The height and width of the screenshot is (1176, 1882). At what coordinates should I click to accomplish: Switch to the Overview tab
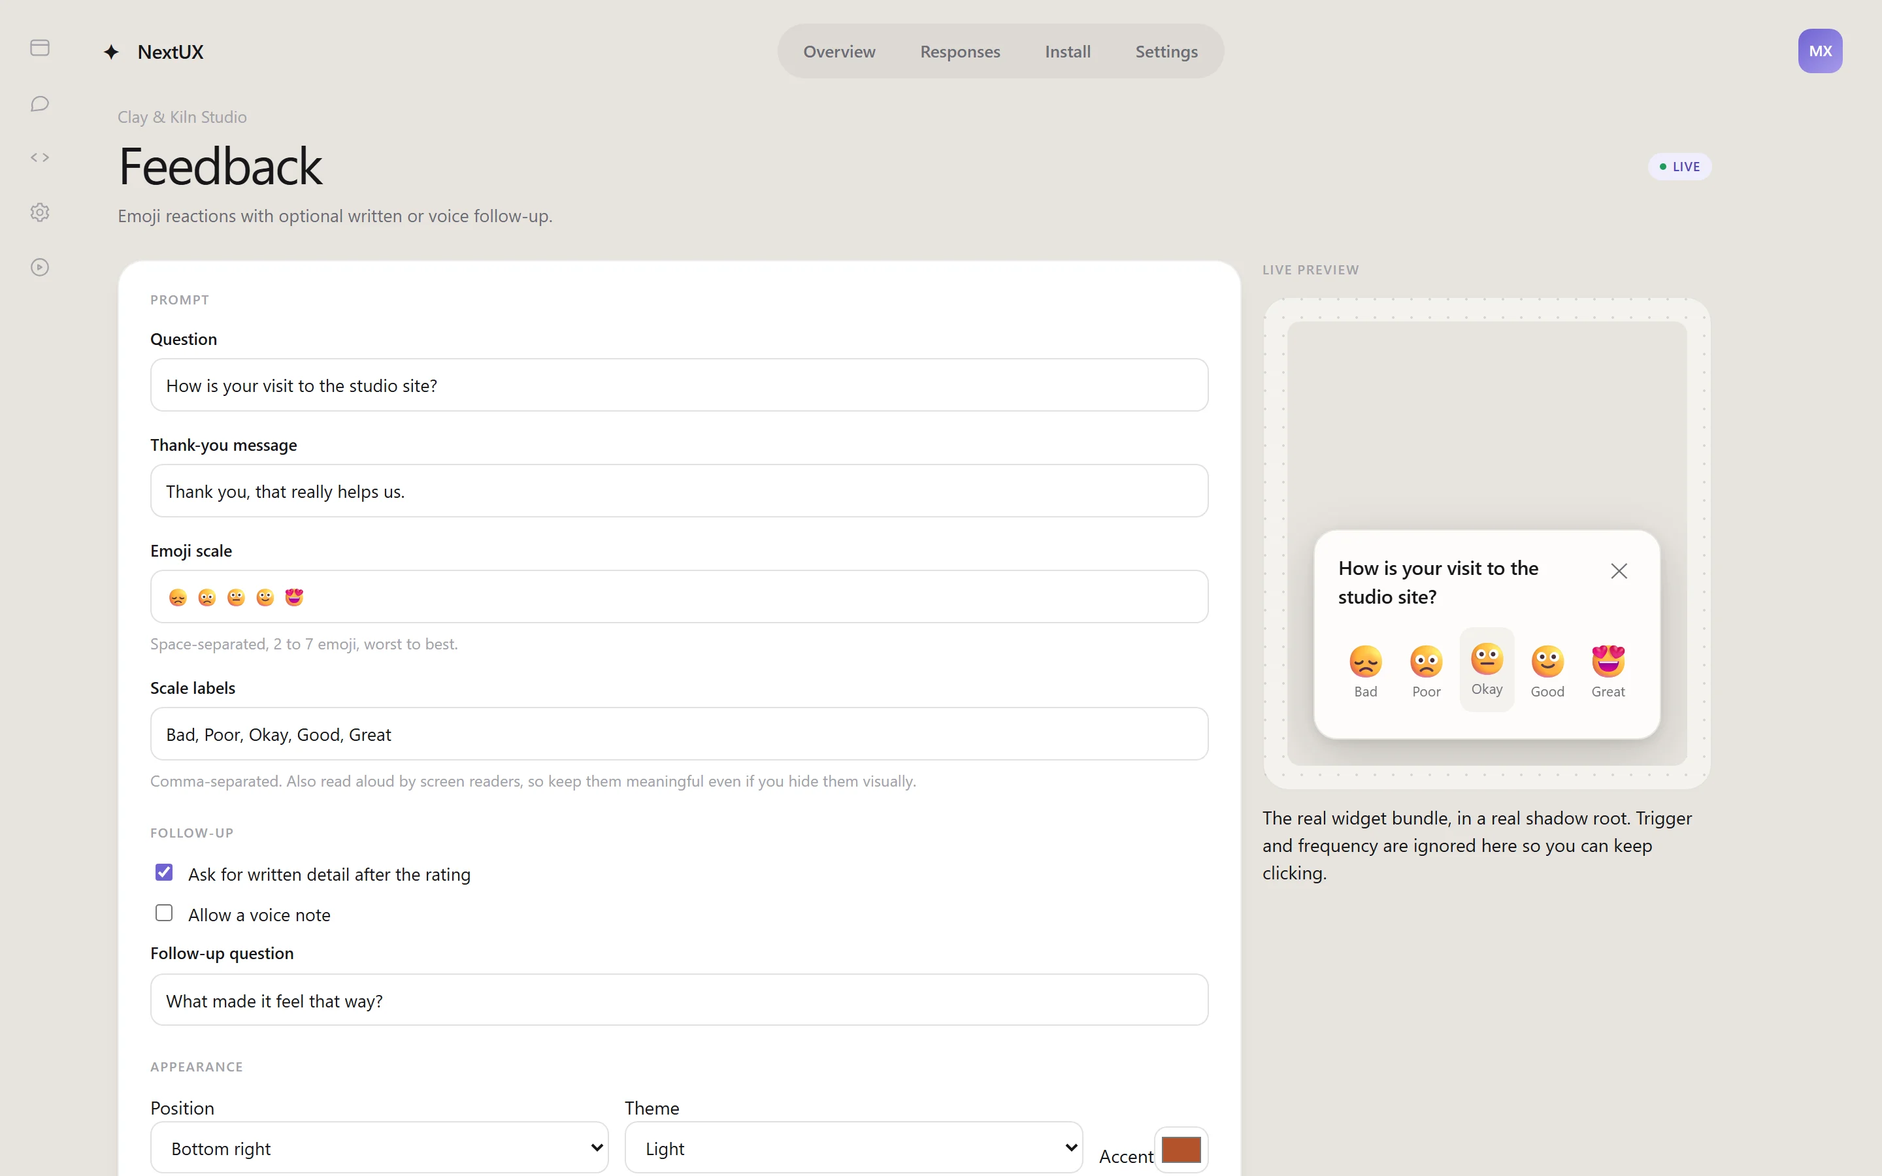(x=839, y=52)
